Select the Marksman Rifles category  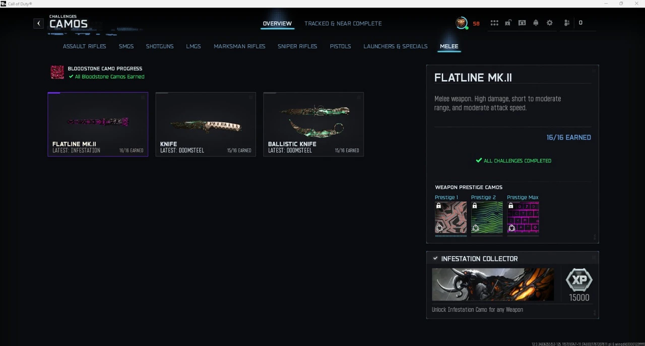tap(239, 46)
